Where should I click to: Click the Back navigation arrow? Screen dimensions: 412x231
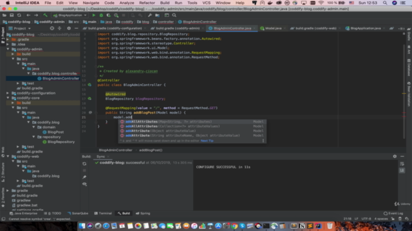point(28,15)
